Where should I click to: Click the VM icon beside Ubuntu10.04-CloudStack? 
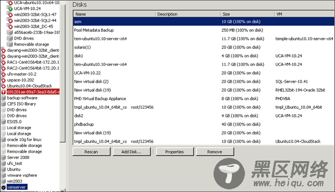point(3,86)
